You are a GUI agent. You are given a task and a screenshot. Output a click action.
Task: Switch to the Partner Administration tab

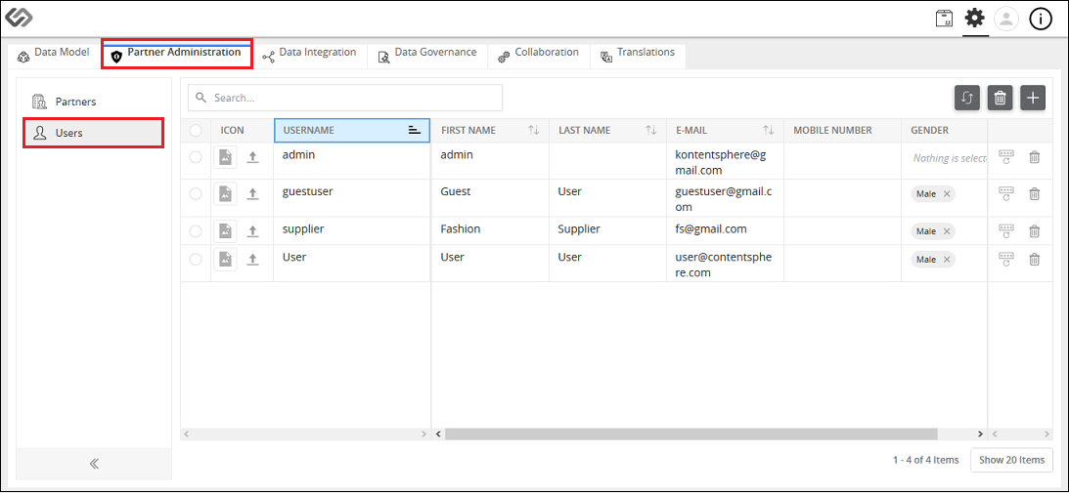[x=177, y=54]
